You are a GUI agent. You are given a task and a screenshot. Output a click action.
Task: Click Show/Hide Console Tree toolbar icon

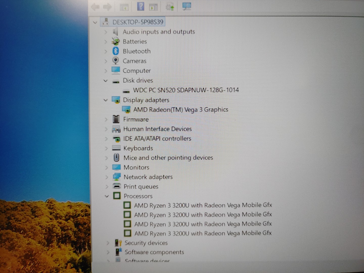(124, 7)
